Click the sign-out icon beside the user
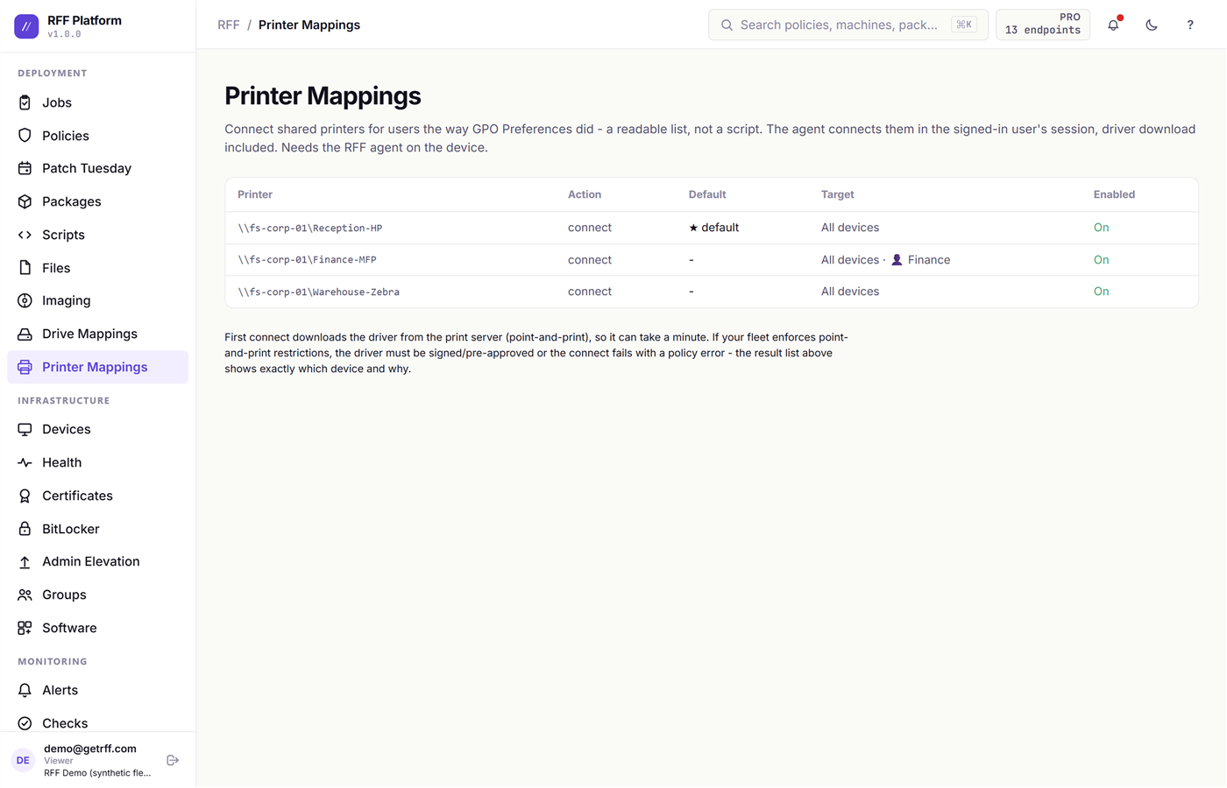This screenshot has width=1227, height=788. pyautogui.click(x=173, y=760)
